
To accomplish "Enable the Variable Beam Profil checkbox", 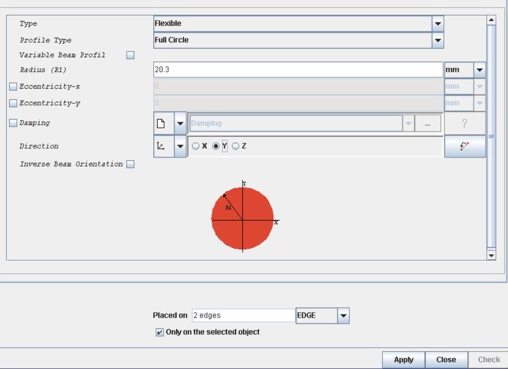I will point(130,55).
